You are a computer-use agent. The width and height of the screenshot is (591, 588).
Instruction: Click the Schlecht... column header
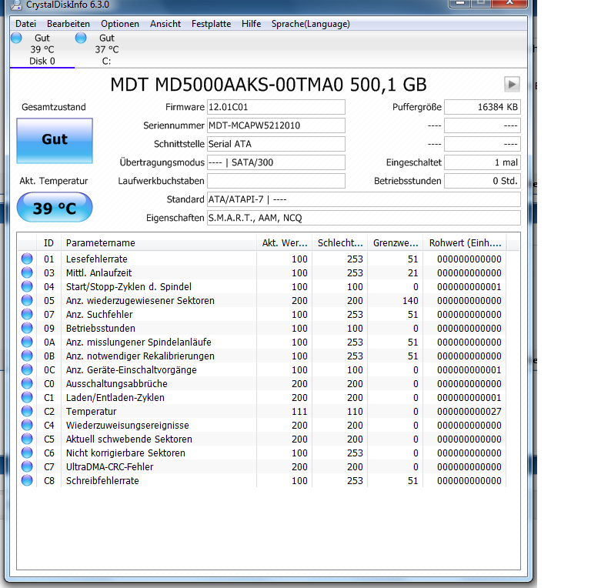[340, 243]
